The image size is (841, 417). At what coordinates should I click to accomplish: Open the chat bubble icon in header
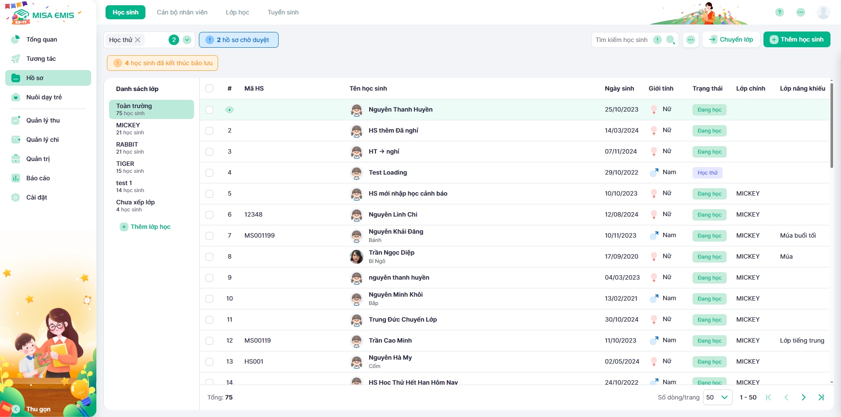(800, 12)
